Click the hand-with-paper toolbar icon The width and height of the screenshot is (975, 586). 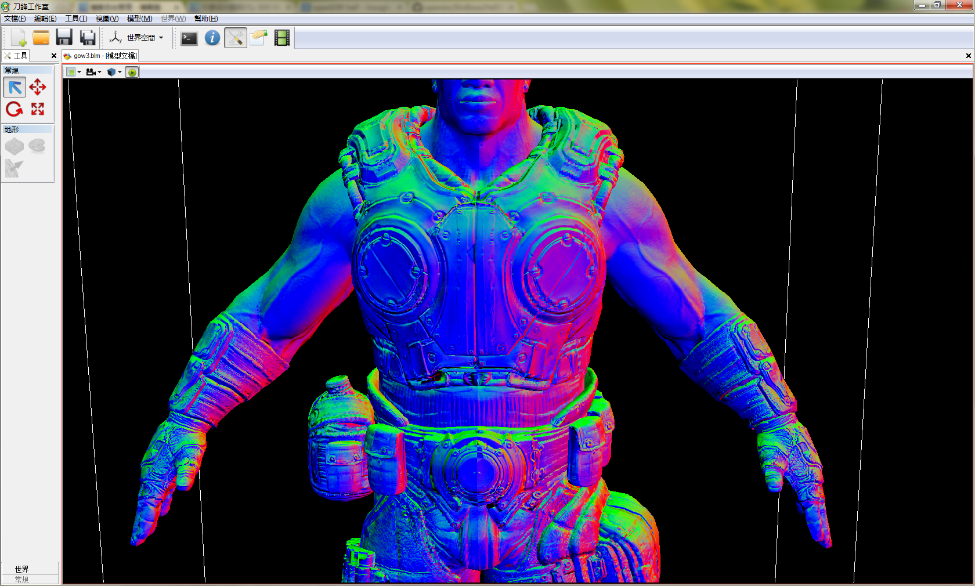pos(259,38)
